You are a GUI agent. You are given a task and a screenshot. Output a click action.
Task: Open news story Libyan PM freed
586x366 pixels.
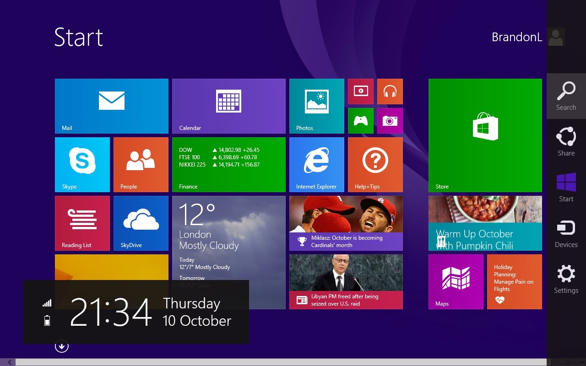346,282
